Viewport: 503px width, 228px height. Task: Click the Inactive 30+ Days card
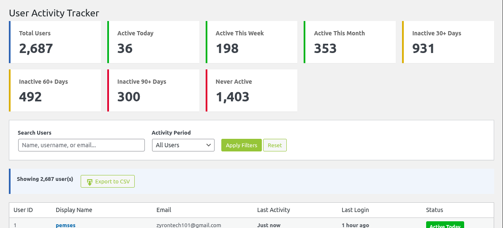click(x=448, y=42)
